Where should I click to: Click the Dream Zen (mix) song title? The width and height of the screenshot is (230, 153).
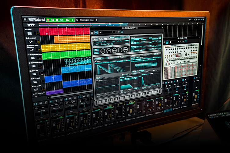87,20
